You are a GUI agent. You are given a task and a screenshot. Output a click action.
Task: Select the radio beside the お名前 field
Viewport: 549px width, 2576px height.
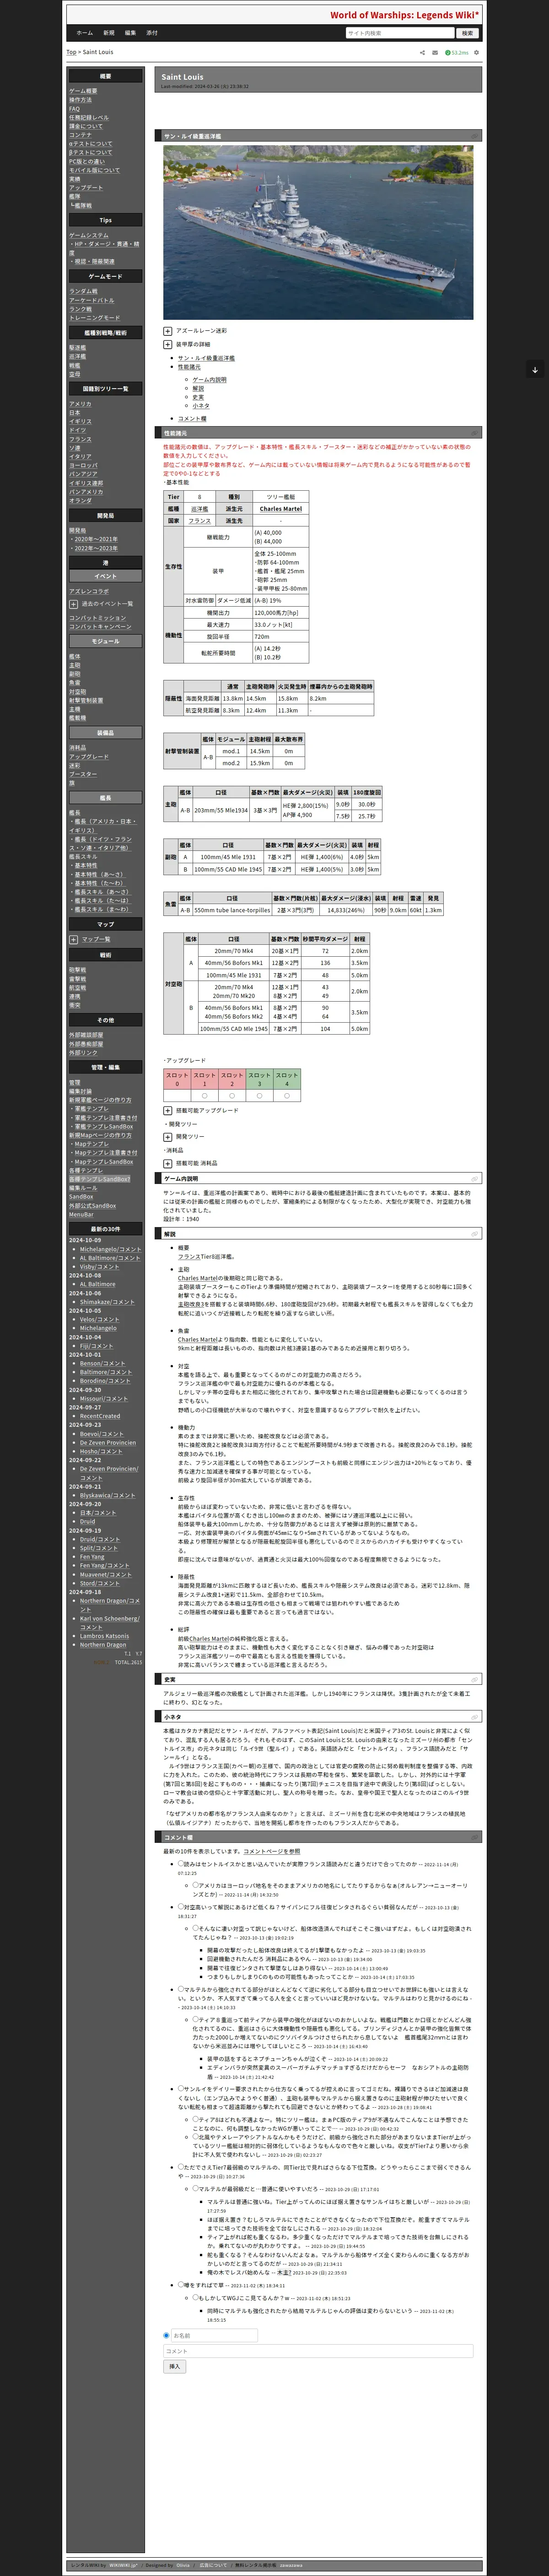[x=167, y=2336]
